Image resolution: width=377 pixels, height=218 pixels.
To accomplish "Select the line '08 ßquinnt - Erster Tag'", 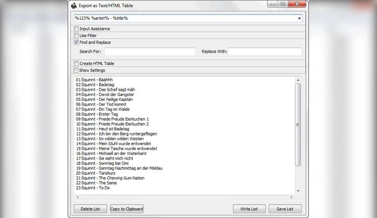I will pyautogui.click(x=97, y=114).
